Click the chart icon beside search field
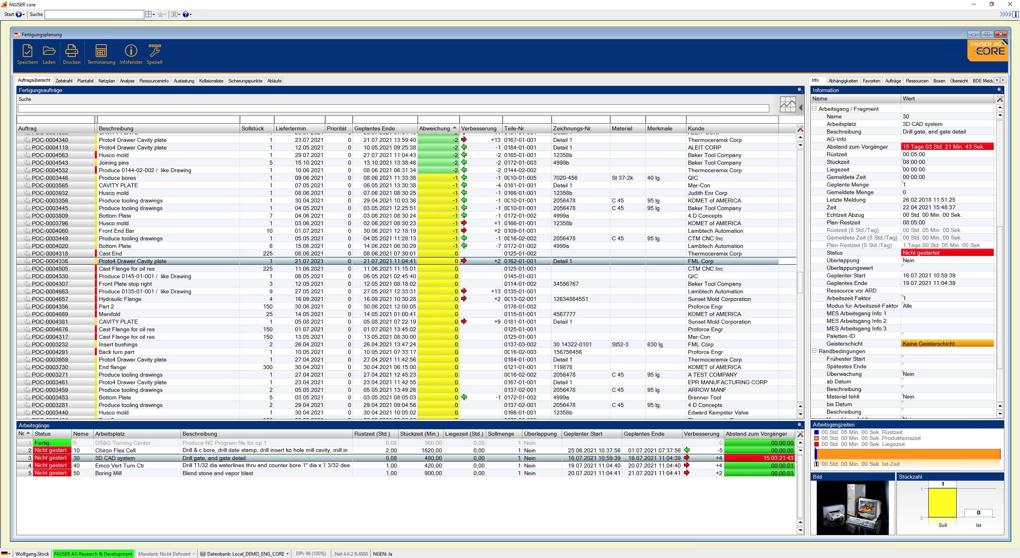The width and height of the screenshot is (1020, 558). [x=788, y=105]
